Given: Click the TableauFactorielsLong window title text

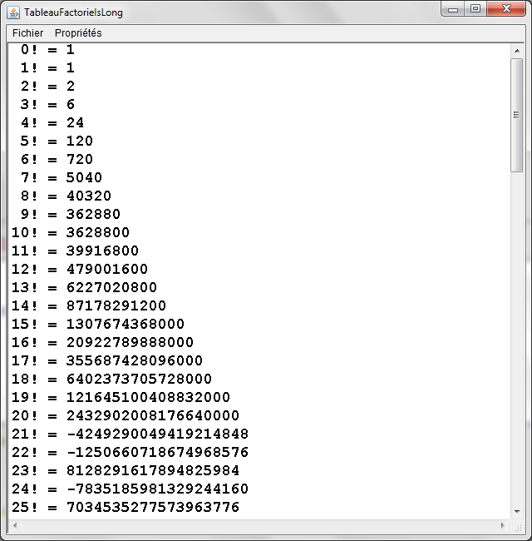Looking at the screenshot, I should [x=73, y=13].
